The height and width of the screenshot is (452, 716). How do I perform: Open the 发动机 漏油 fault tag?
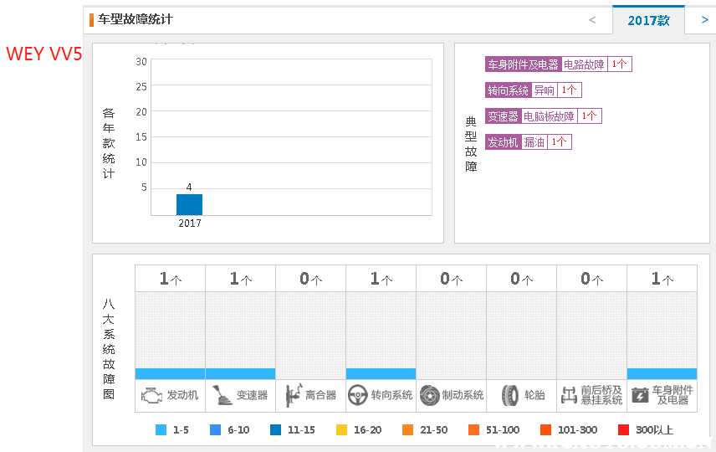(528, 142)
